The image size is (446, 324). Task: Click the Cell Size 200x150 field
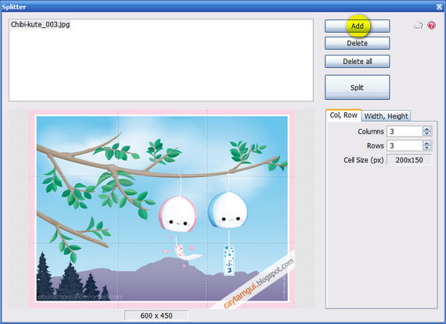[x=409, y=160]
